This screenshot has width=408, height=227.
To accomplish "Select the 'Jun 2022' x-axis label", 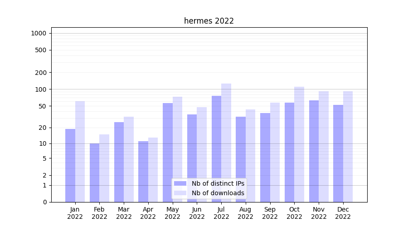I will coord(197,213).
